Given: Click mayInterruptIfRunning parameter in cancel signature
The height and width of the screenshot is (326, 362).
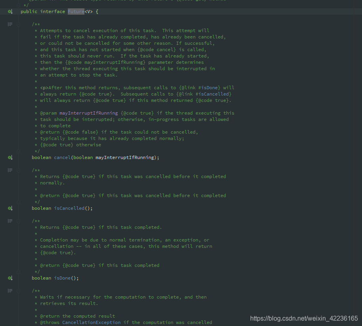Looking at the screenshot, I should click(x=124, y=157).
